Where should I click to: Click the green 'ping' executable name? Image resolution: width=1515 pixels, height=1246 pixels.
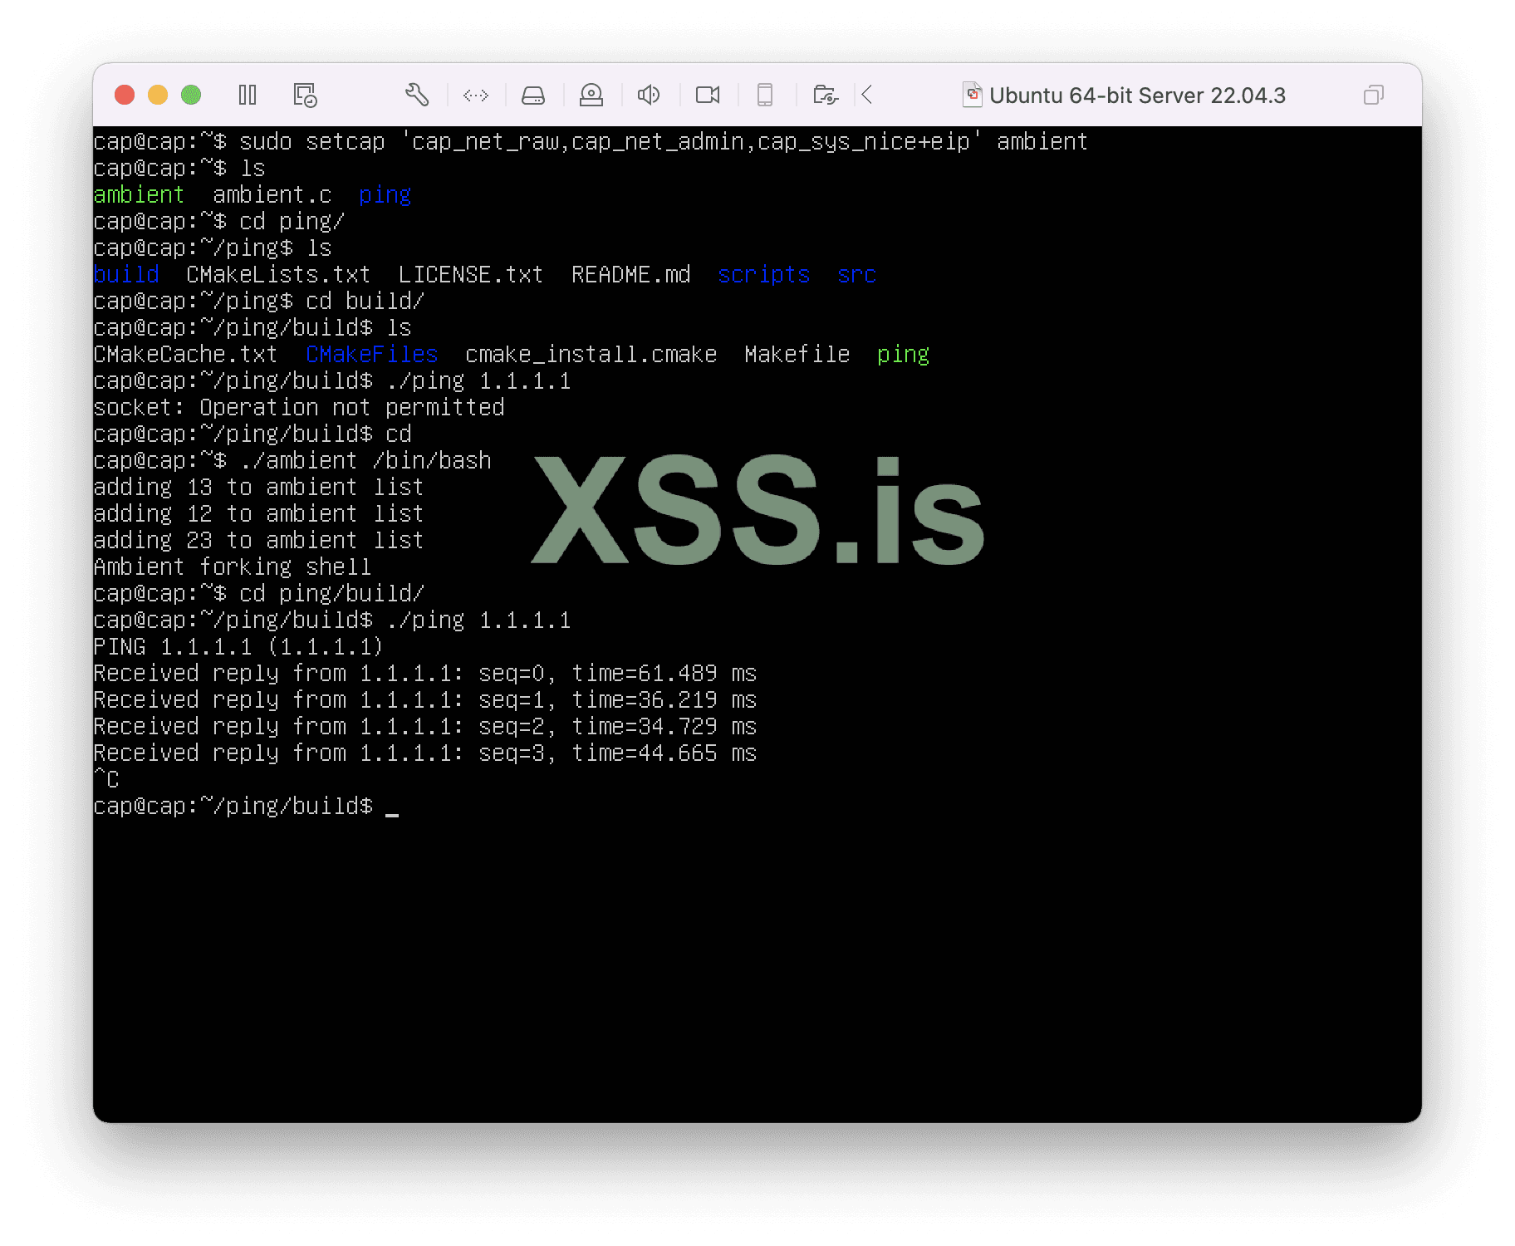[x=904, y=355]
